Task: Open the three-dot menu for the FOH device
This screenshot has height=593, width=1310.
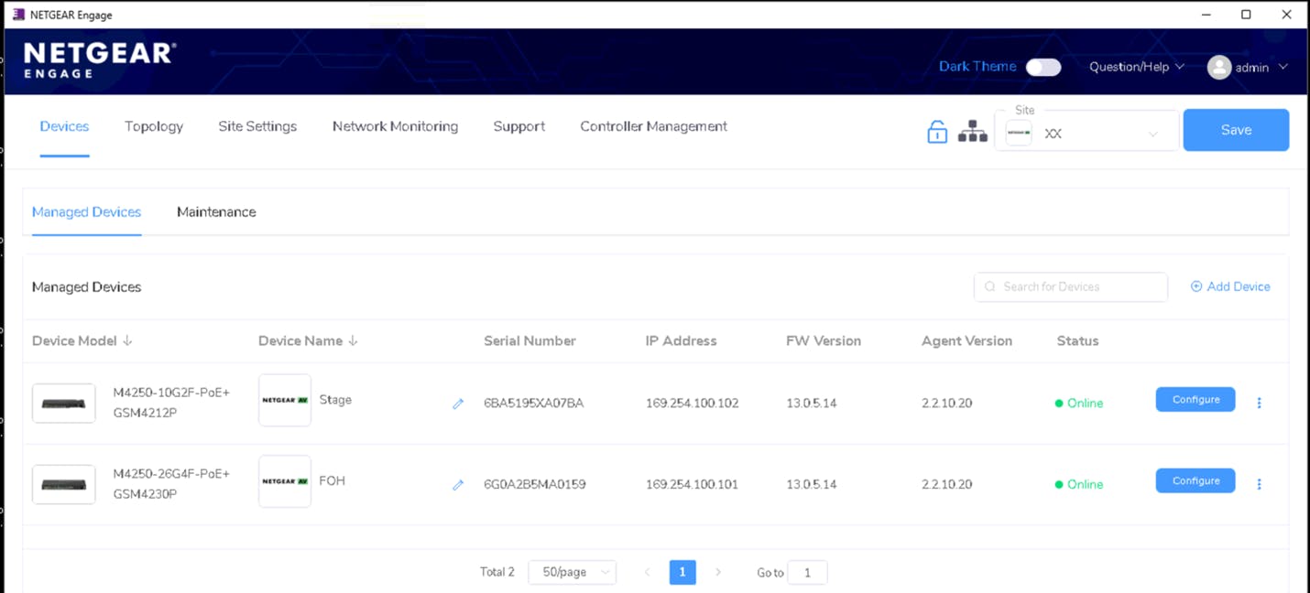Action: pyautogui.click(x=1260, y=483)
